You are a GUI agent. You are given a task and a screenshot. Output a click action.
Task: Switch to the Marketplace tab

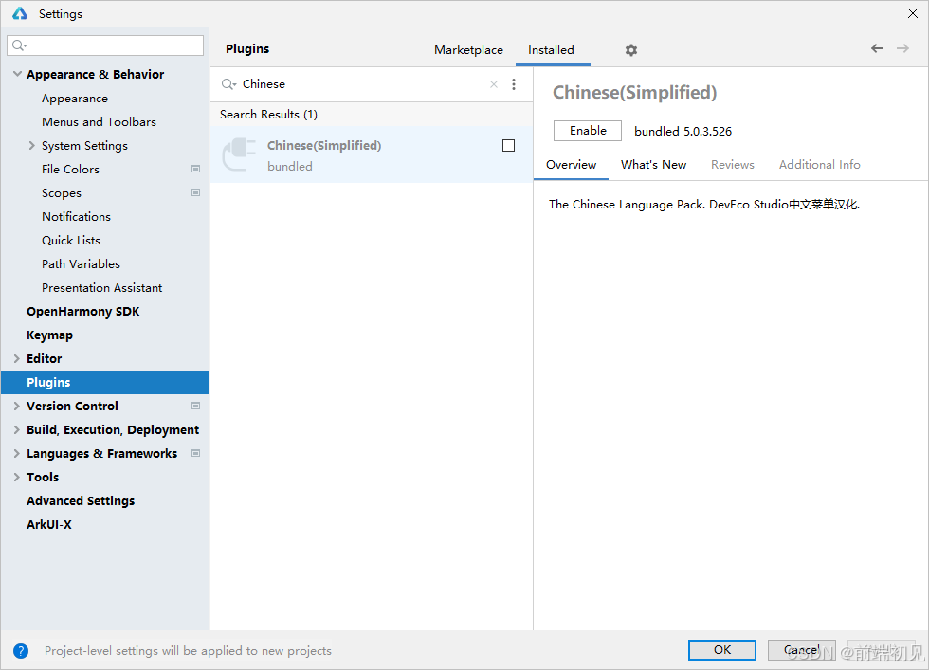point(468,50)
